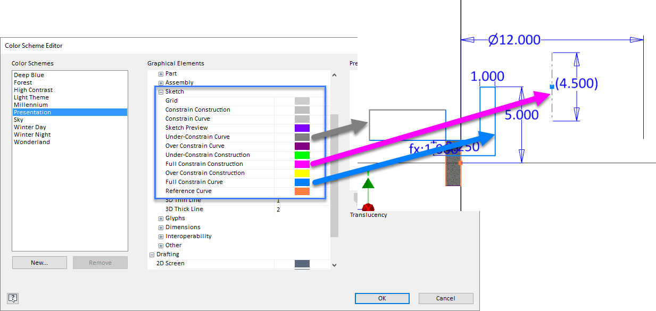Click the scrollbar down arrow in Graphical Elements
The image size is (656, 311).
pyautogui.click(x=334, y=265)
